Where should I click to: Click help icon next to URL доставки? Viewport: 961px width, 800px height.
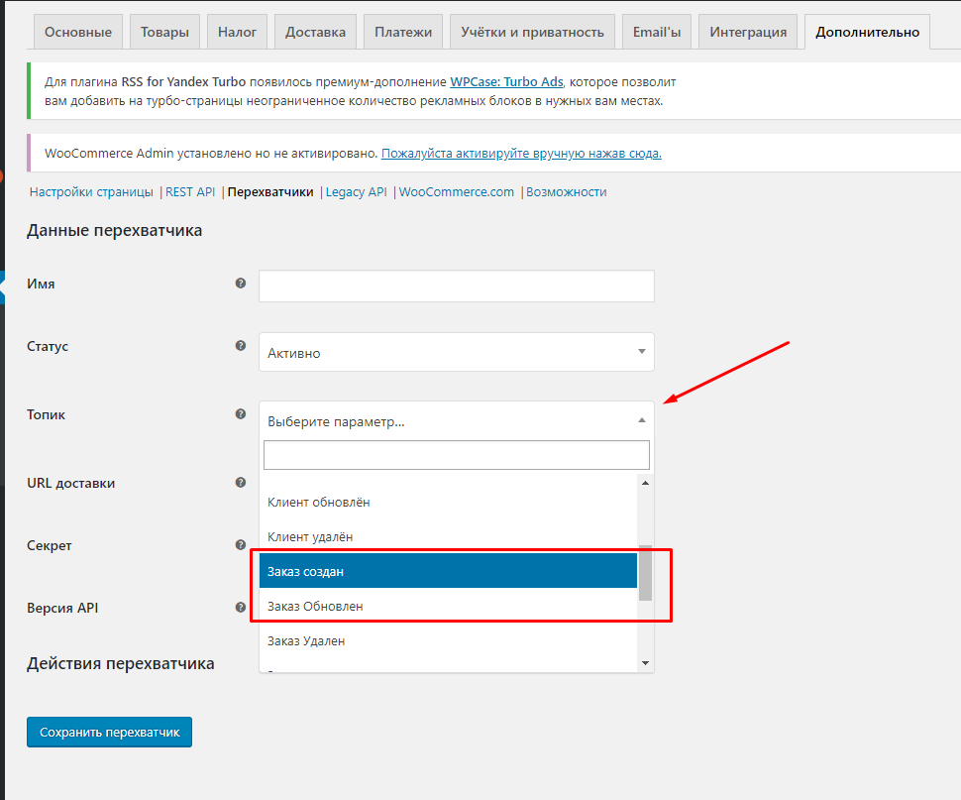241,483
